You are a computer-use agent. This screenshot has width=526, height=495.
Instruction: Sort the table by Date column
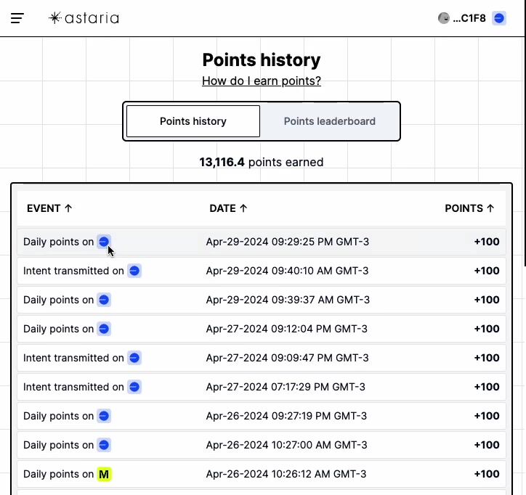pyautogui.click(x=228, y=208)
